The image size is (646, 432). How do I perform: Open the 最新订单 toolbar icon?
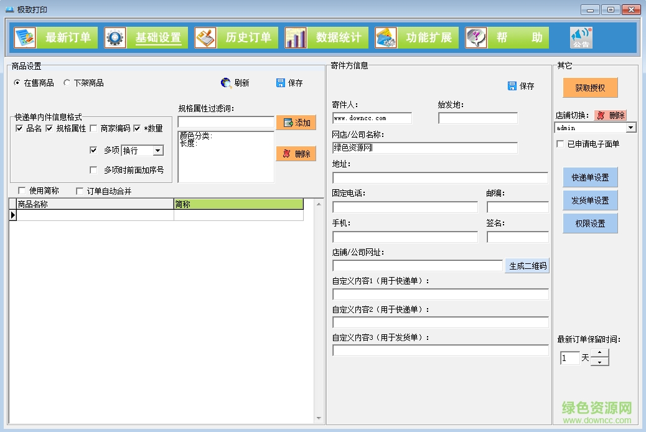[x=25, y=37]
